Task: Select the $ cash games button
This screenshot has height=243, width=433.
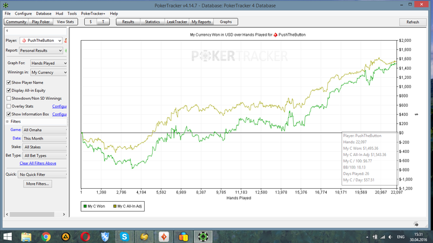Action: pos(90,22)
